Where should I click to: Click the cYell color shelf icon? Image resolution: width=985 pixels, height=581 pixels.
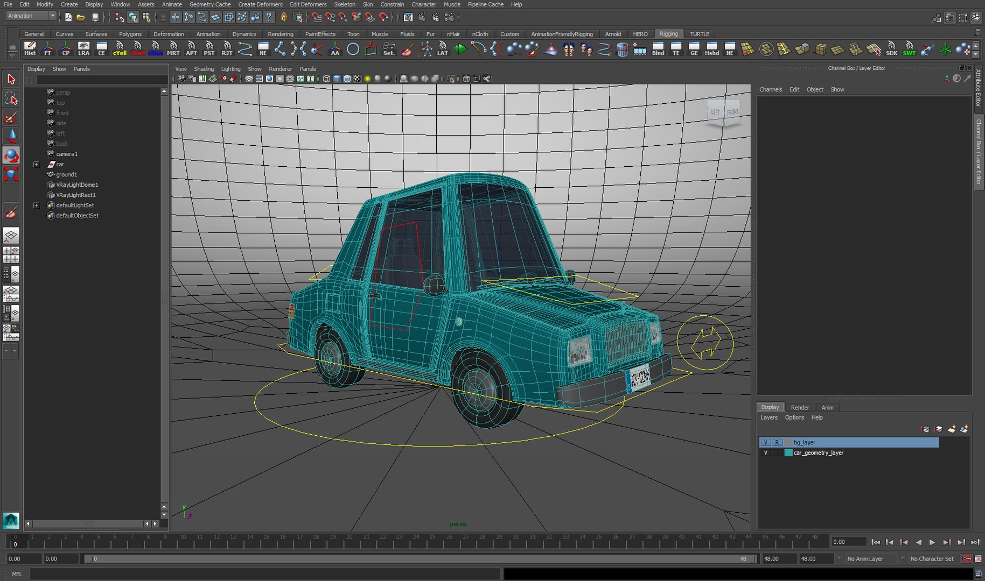coord(120,49)
